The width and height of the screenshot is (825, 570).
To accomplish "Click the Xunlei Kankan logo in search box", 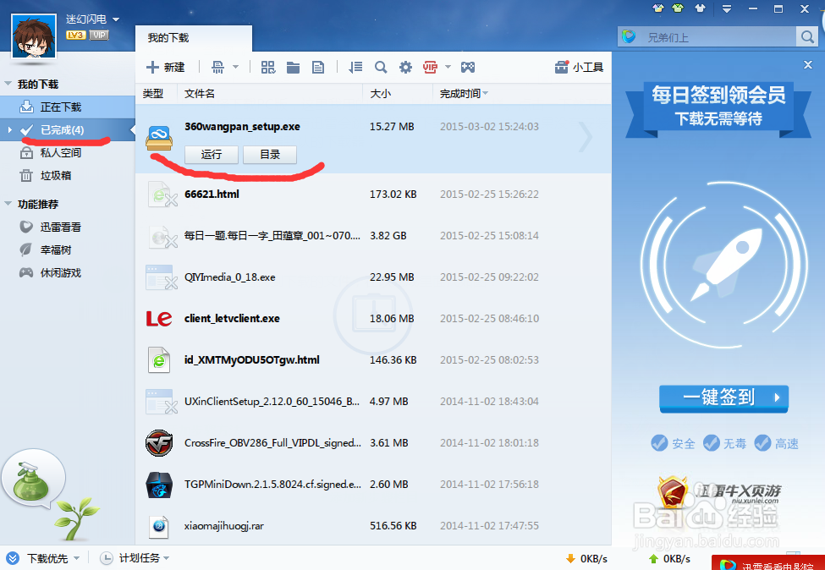I will tap(630, 37).
